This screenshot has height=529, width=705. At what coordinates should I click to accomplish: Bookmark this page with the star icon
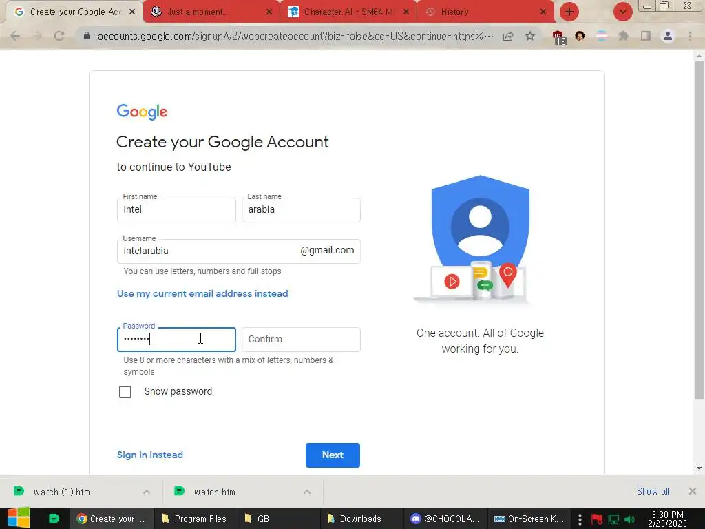[x=530, y=36]
